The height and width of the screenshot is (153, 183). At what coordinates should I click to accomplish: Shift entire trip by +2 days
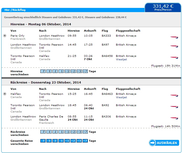click(x=73, y=141)
